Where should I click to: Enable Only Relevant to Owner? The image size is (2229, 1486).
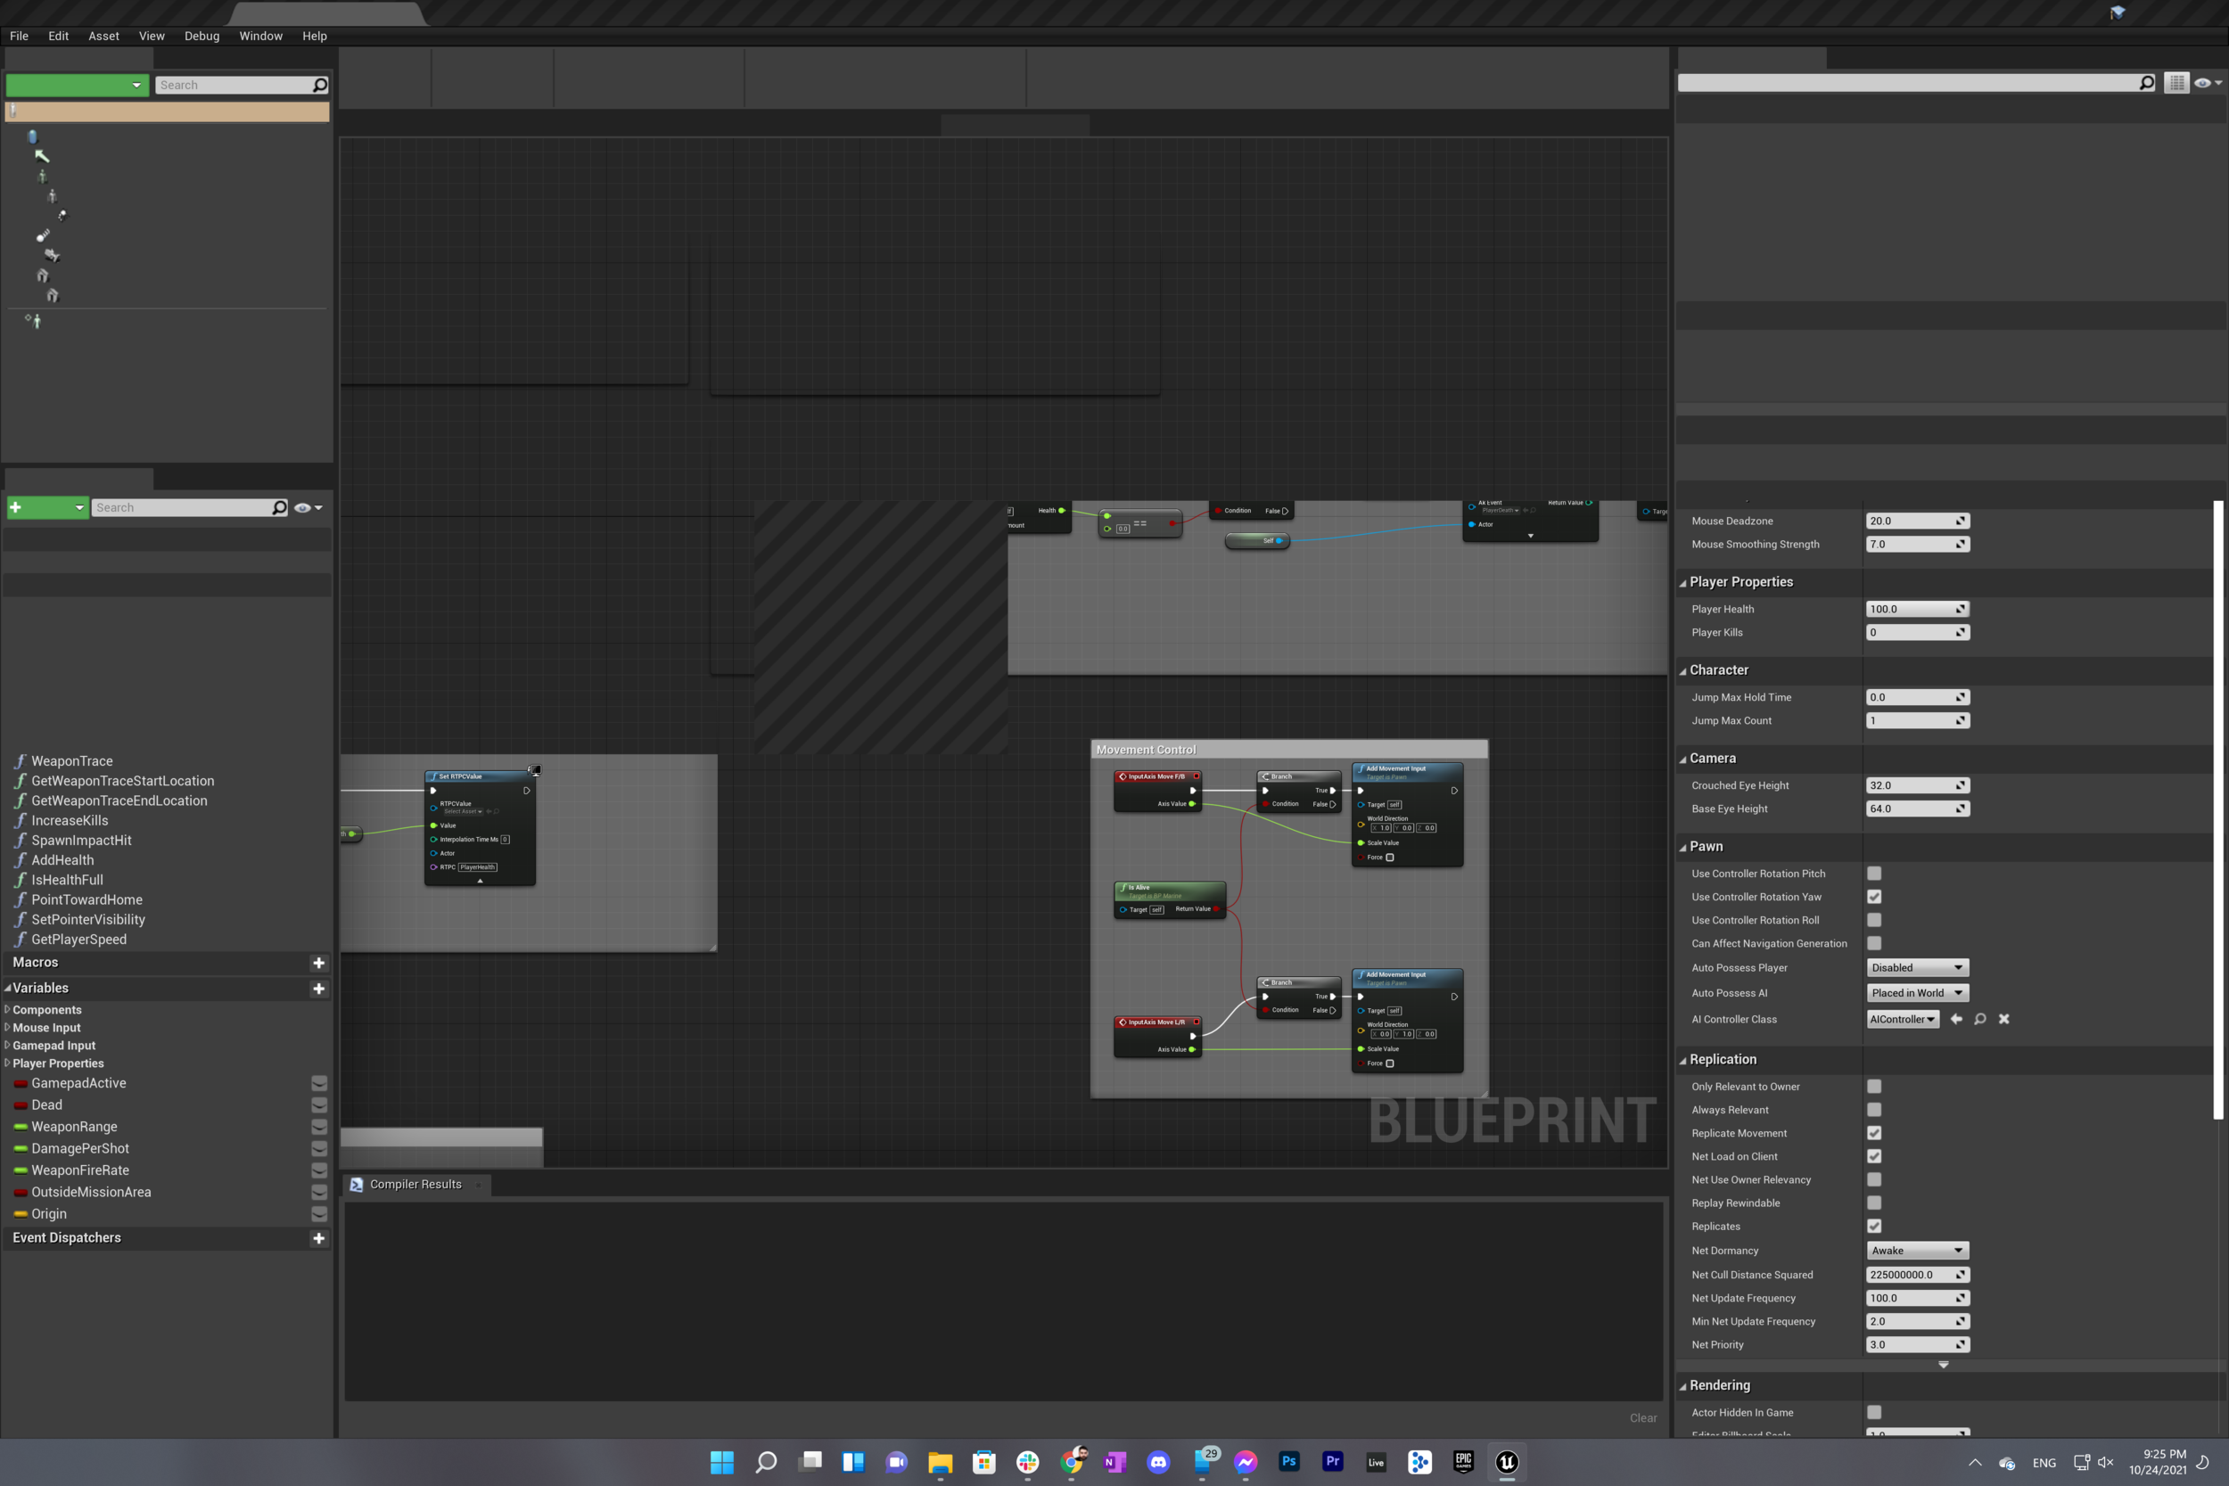tap(1874, 1087)
